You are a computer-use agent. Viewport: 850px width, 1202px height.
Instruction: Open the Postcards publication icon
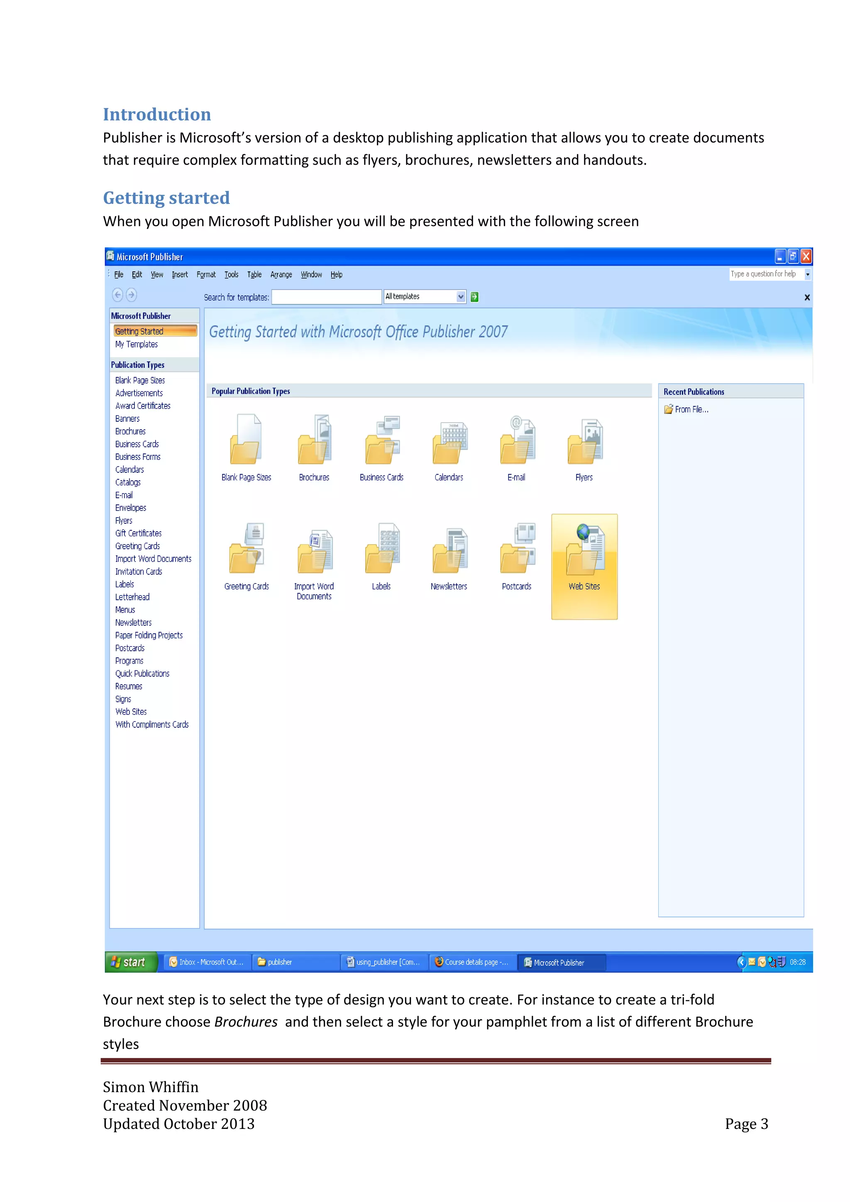click(x=517, y=548)
